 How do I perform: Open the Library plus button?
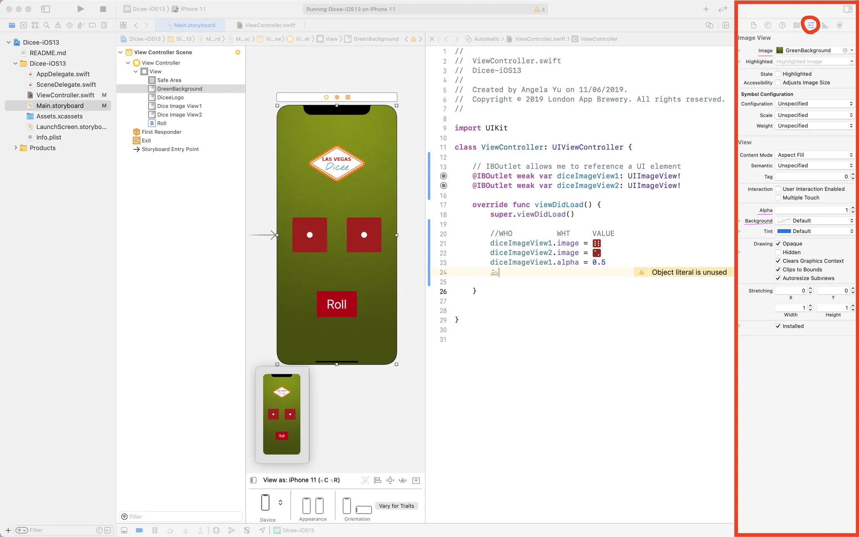point(706,9)
